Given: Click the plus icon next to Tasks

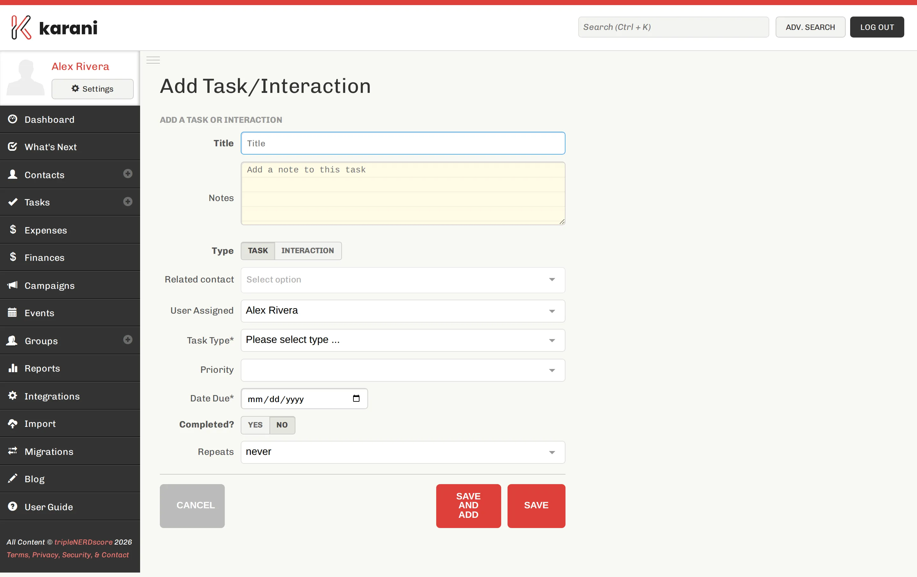Looking at the screenshot, I should (x=128, y=202).
